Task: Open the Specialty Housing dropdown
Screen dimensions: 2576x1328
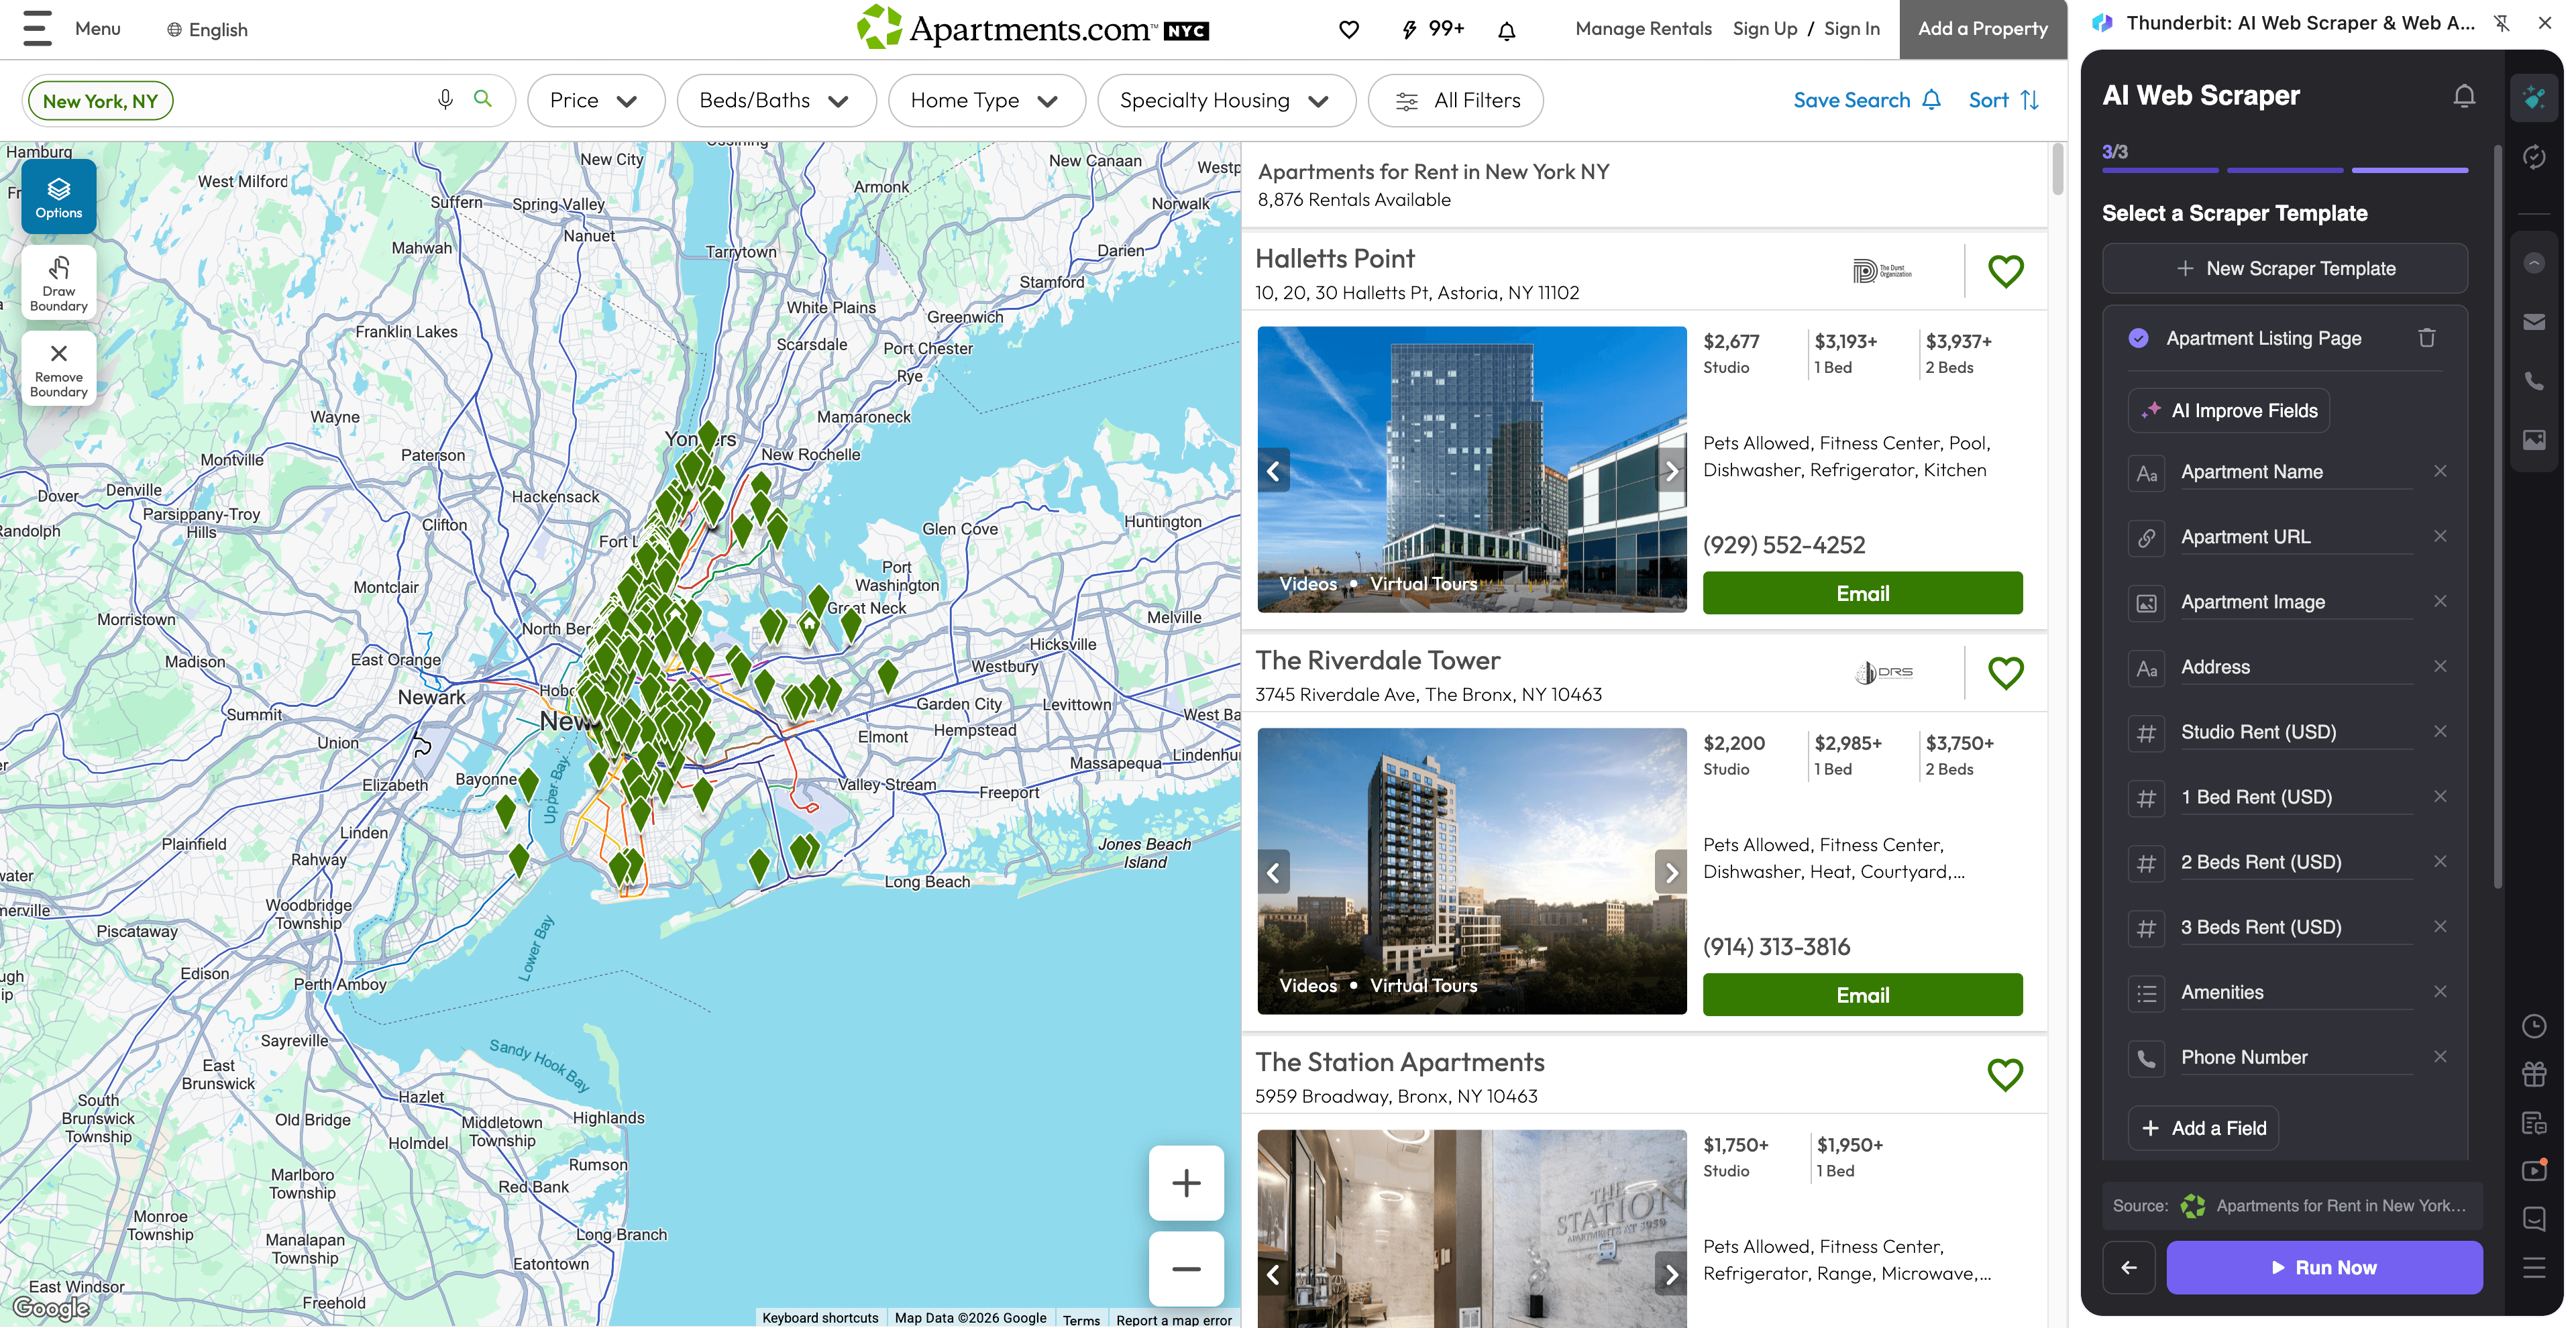Action: pos(1226,100)
